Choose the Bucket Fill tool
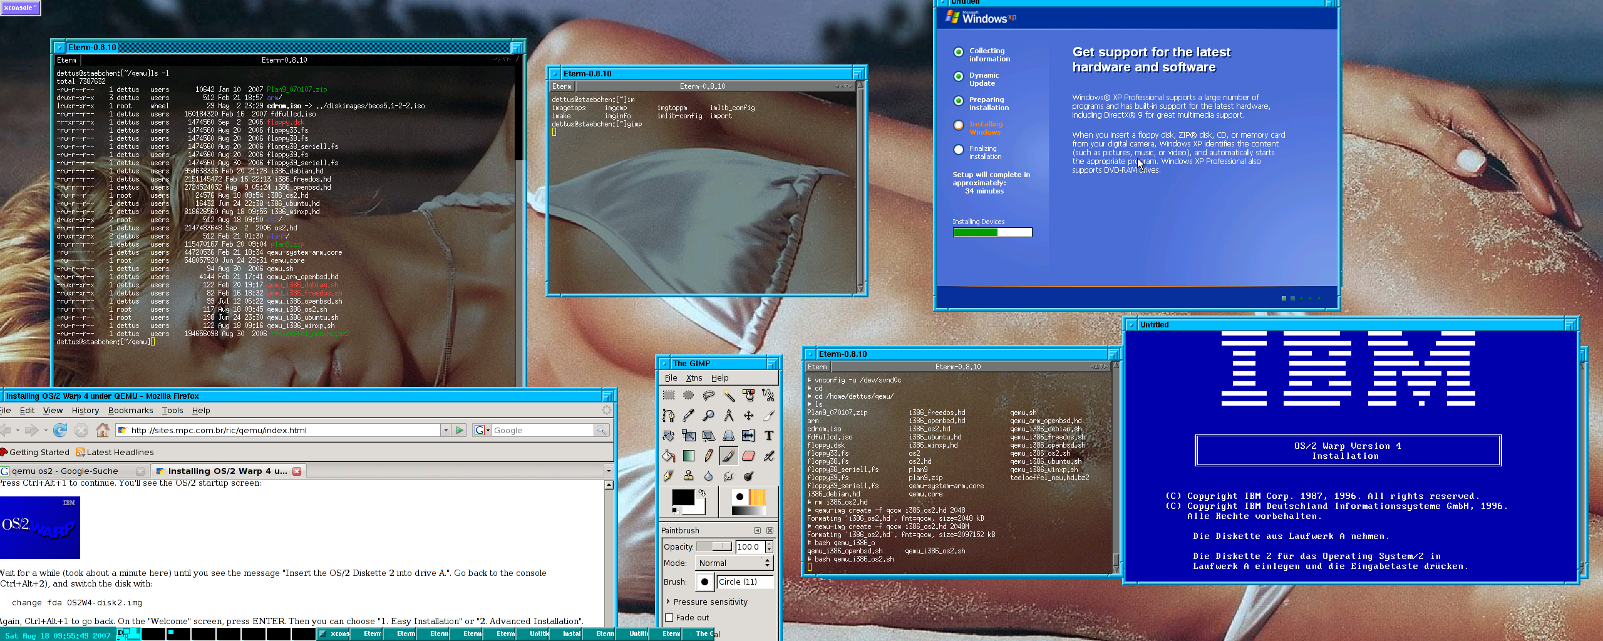Viewport: 1603px width, 641px height. click(669, 456)
